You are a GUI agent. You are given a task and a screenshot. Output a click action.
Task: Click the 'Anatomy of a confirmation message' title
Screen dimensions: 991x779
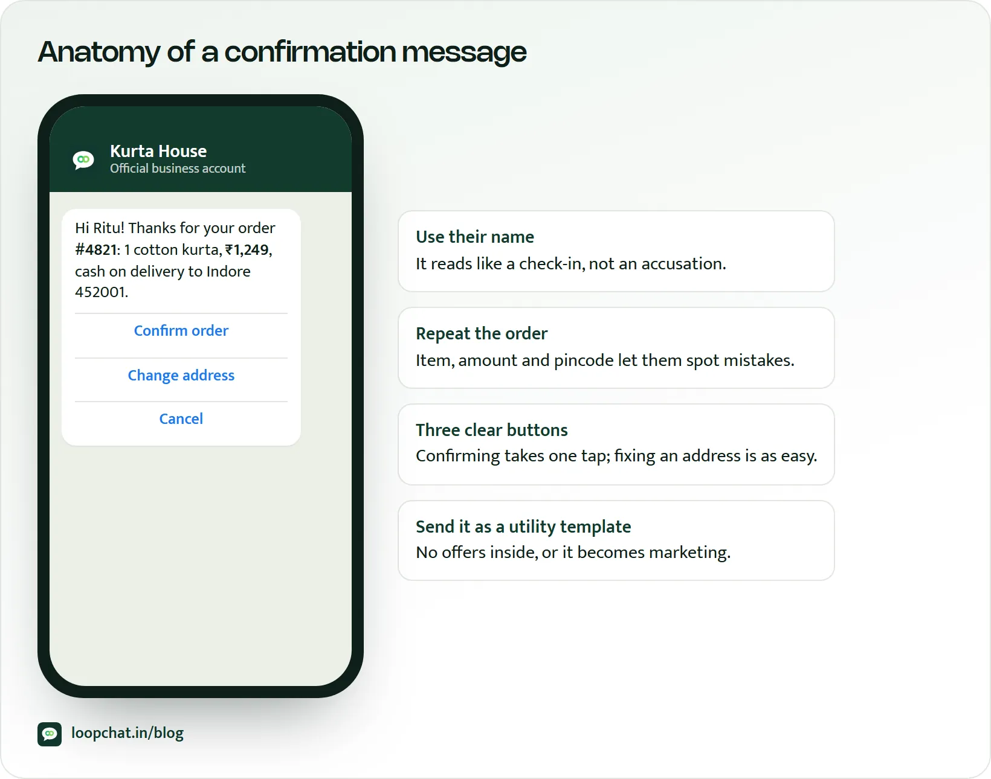[282, 52]
